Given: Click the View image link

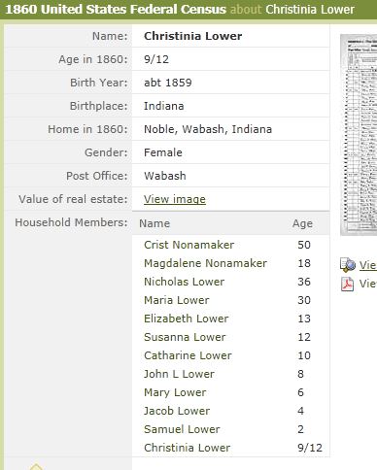Looking at the screenshot, I should pos(175,199).
